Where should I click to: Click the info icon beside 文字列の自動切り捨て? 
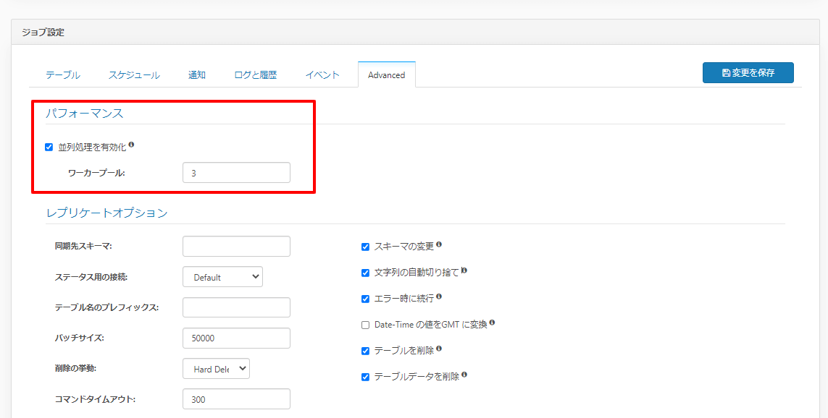[x=464, y=270]
